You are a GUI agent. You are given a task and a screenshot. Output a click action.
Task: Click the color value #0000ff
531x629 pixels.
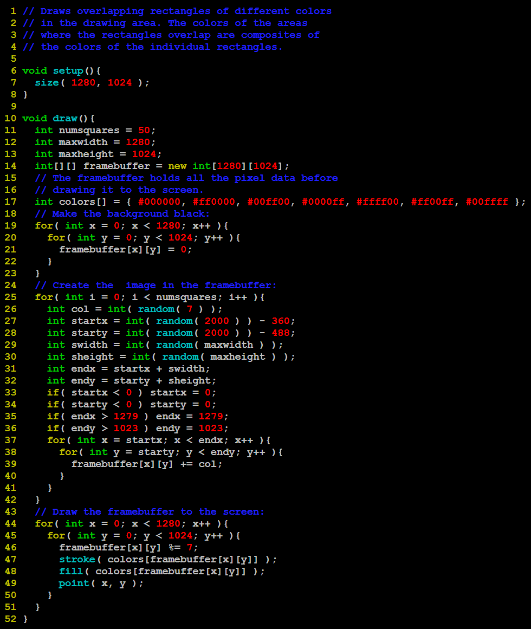coord(323,202)
